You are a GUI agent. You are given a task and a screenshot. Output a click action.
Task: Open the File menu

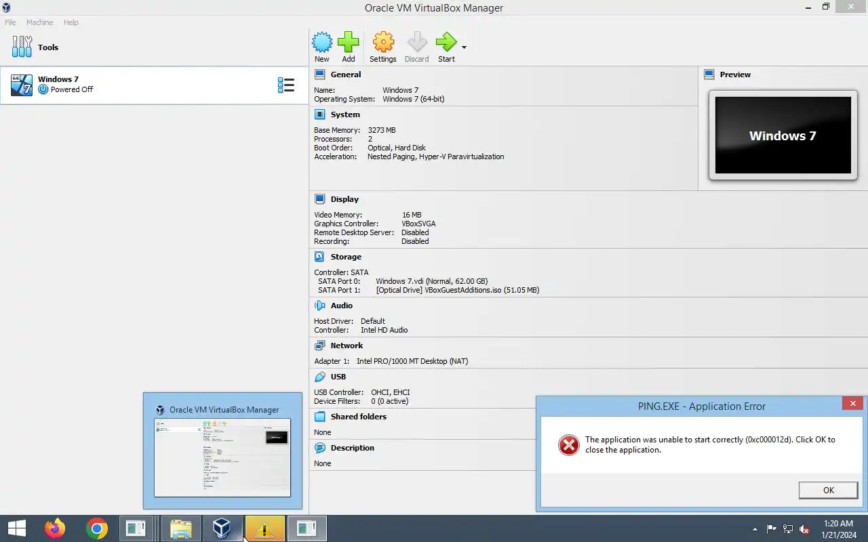tap(10, 22)
